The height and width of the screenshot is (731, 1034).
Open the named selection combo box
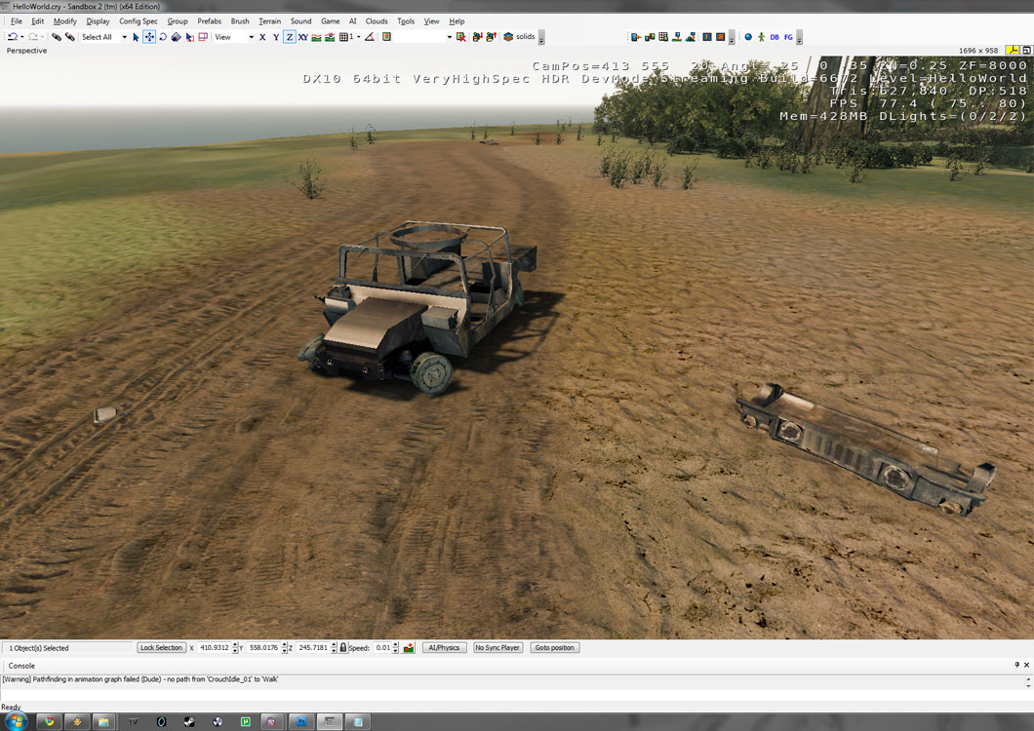pos(423,37)
